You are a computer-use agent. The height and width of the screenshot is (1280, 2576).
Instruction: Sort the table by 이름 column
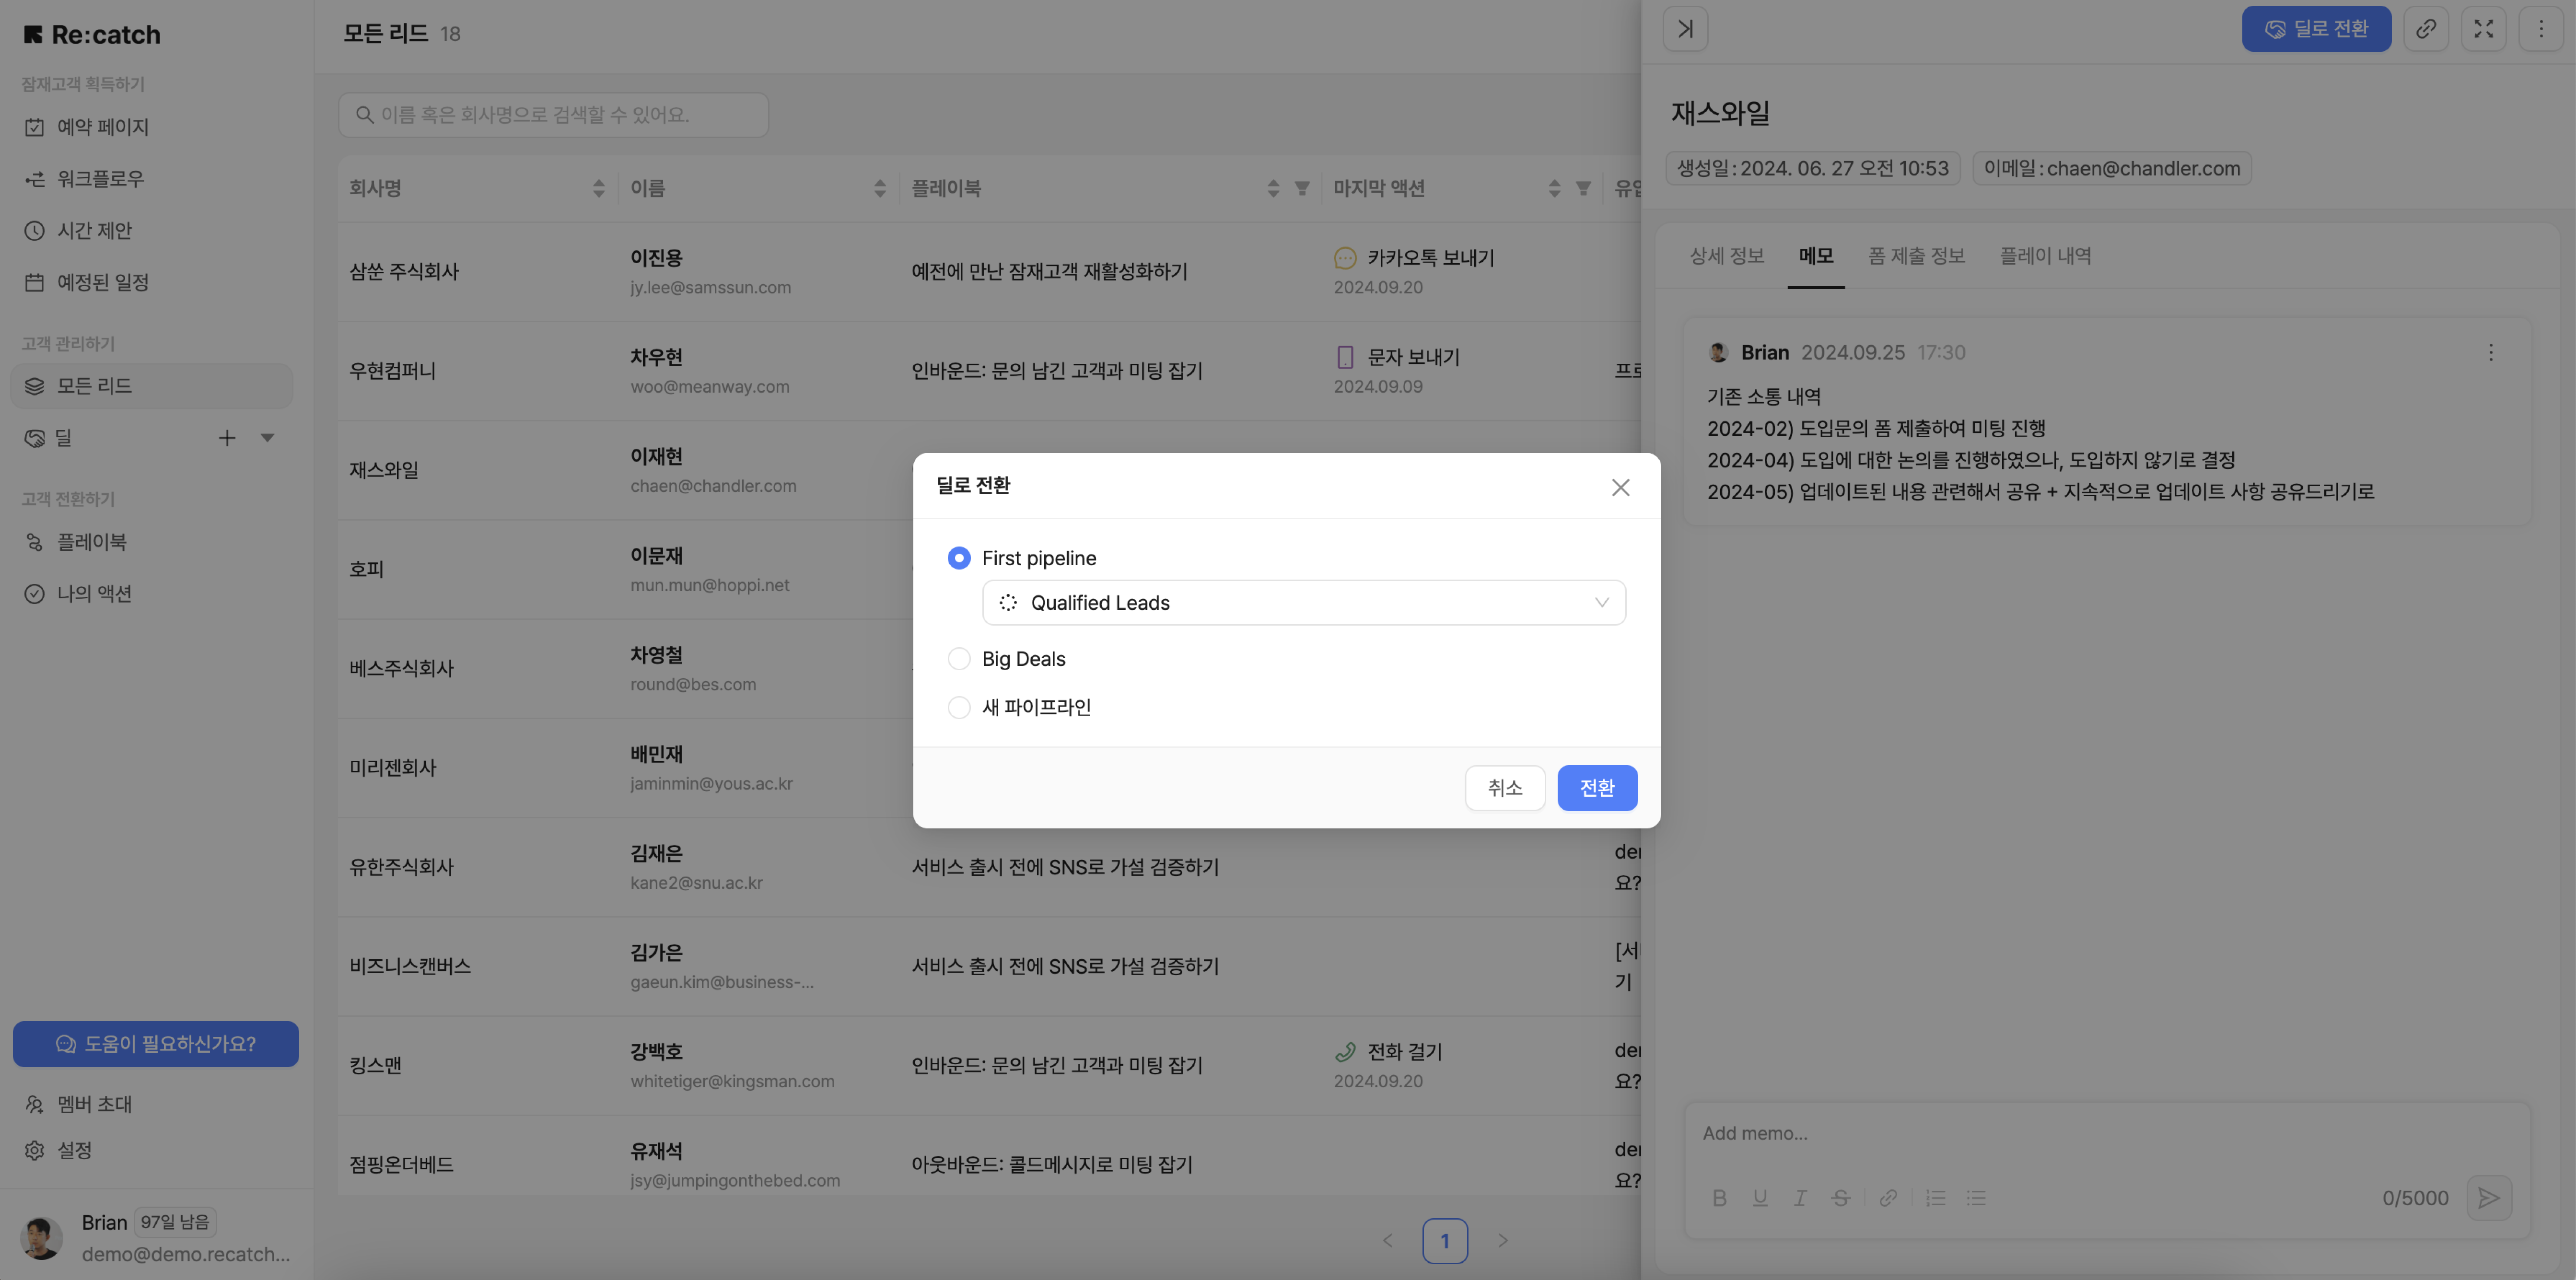(879, 188)
